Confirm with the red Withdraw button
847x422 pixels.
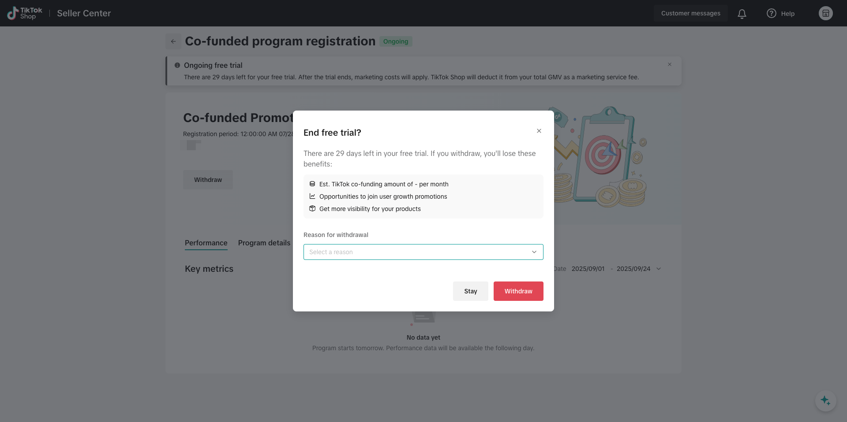(518, 291)
